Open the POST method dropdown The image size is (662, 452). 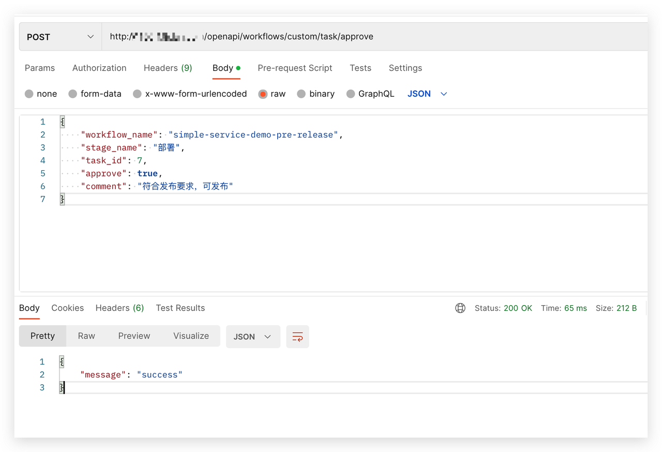click(60, 37)
